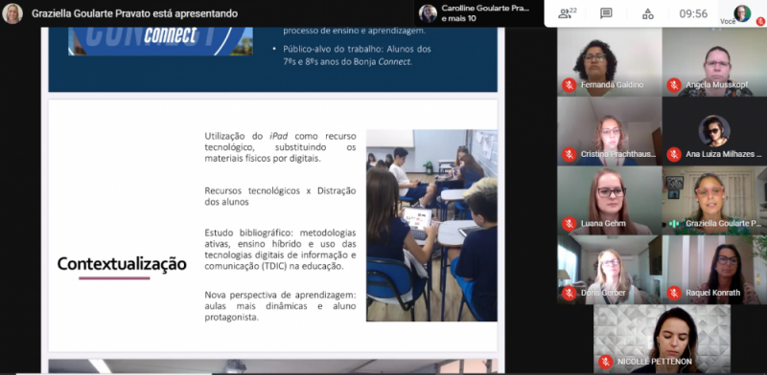Select Ana Luiza Milhazes video tile
Viewport: 767px width, 375px height.
[714, 131]
